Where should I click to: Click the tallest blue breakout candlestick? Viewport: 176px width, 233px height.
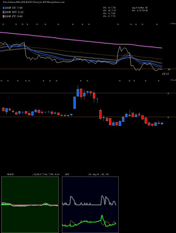click(75, 103)
